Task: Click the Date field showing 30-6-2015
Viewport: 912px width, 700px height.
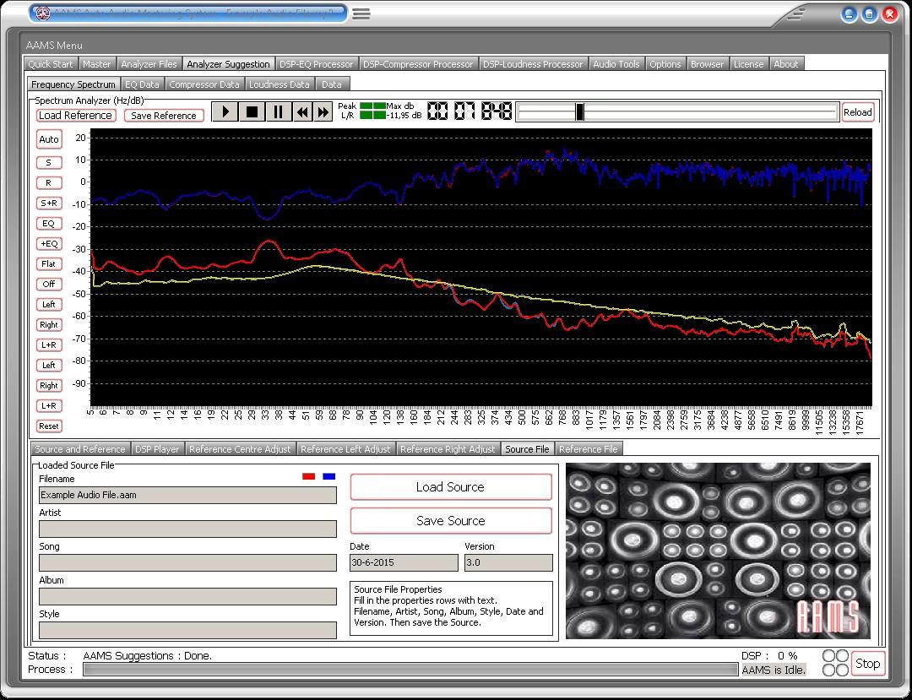Action: [404, 562]
